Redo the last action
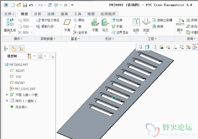 click(x=40, y=5)
